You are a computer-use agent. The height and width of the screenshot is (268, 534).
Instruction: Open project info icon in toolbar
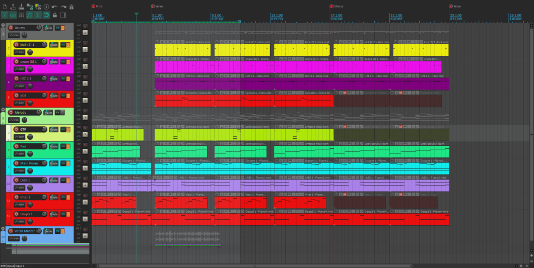(x=46, y=7)
